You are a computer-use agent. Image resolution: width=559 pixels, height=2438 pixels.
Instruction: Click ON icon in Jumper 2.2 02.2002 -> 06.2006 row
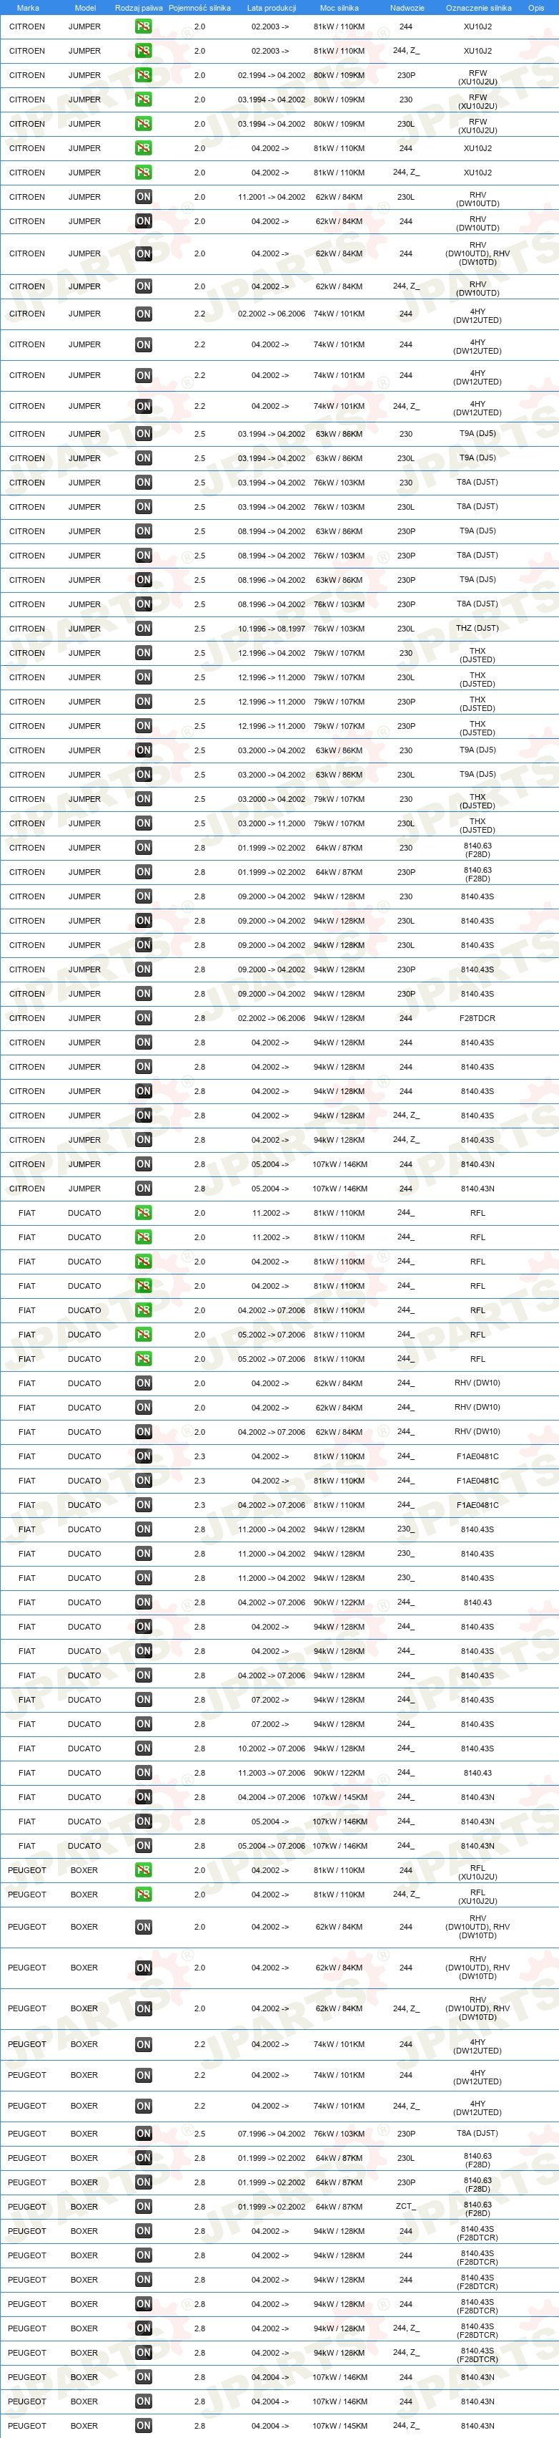coord(144,314)
